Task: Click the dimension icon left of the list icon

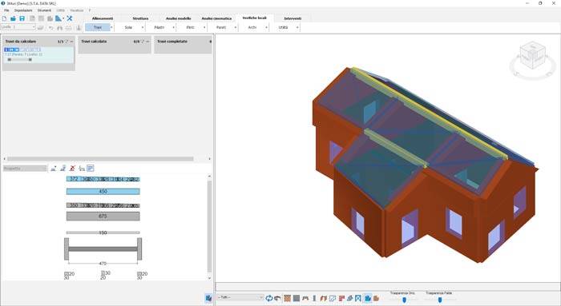Action: point(82,169)
